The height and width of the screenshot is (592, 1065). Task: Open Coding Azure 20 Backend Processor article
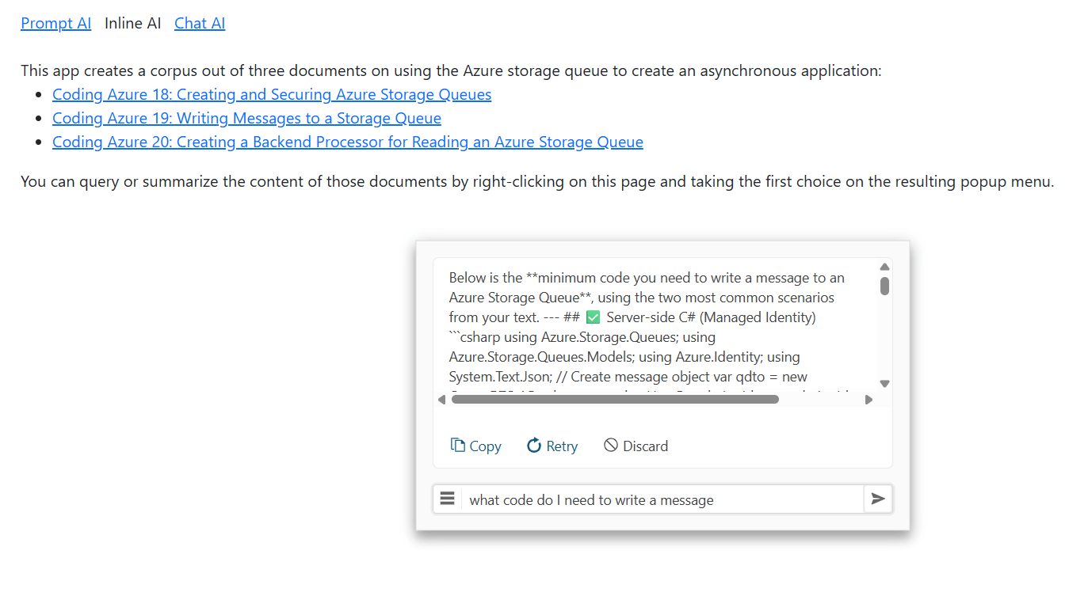point(348,142)
